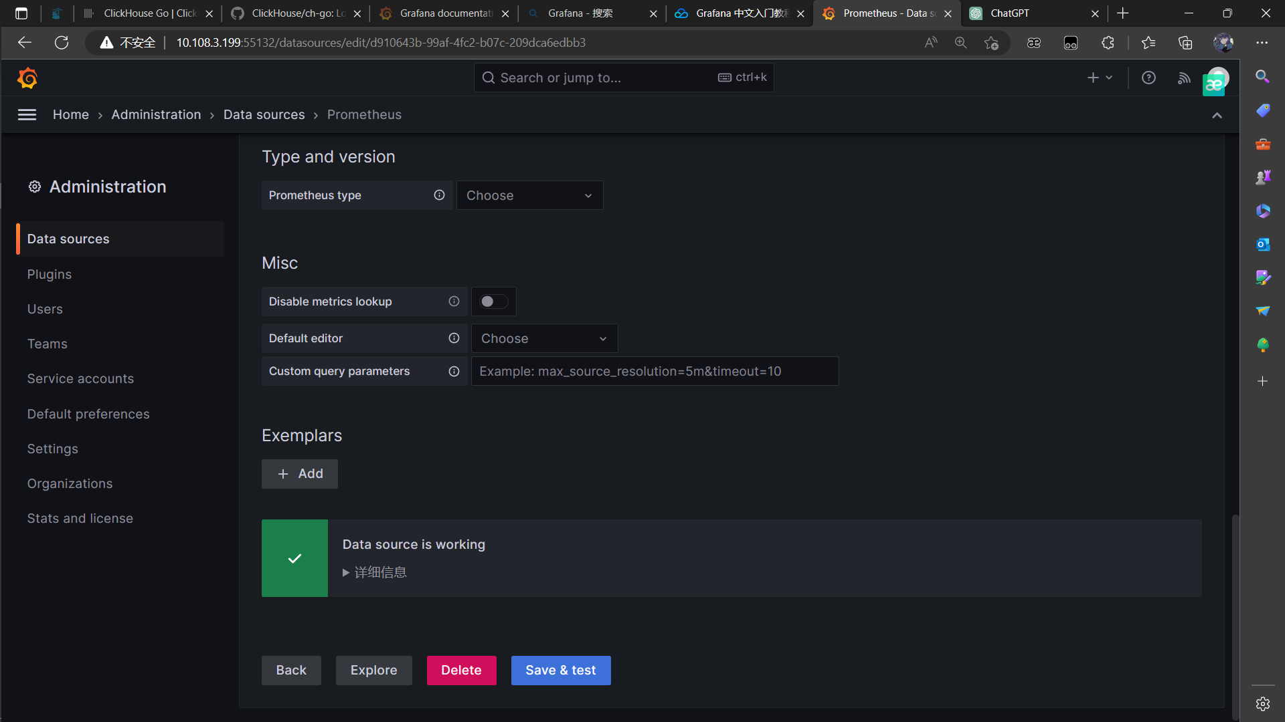Click the help question mark icon
This screenshot has width=1285, height=722.
pyautogui.click(x=1148, y=78)
